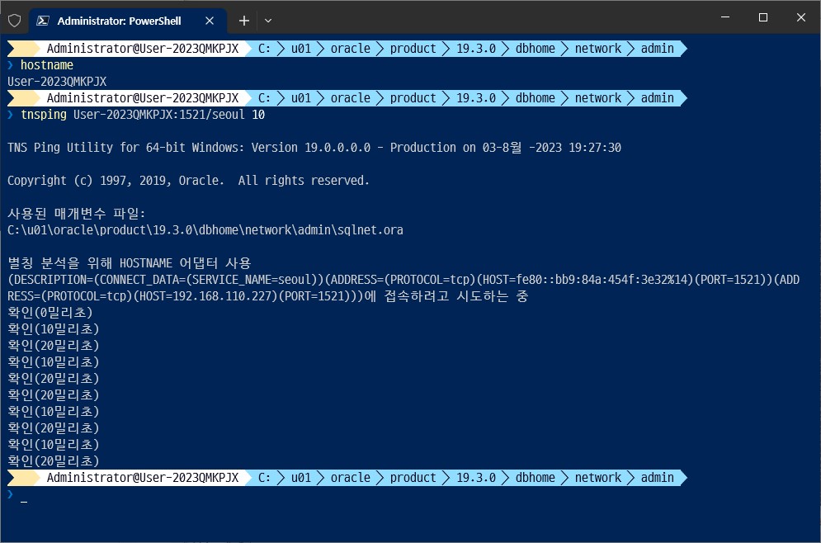
Task: Click the DESCRIPTION connect string line
Action: click(x=403, y=280)
